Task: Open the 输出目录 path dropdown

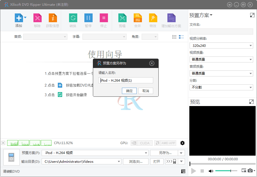Action: tap(81, 162)
